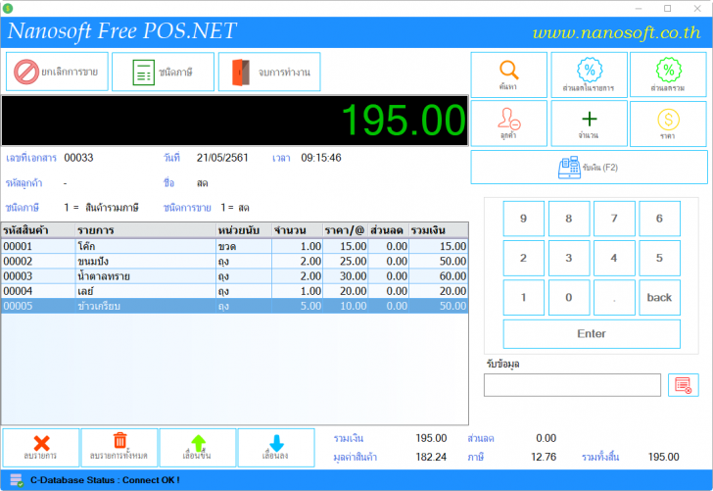Click the trash delete all items (ลบรายการทั้งหมด) button

(x=119, y=447)
